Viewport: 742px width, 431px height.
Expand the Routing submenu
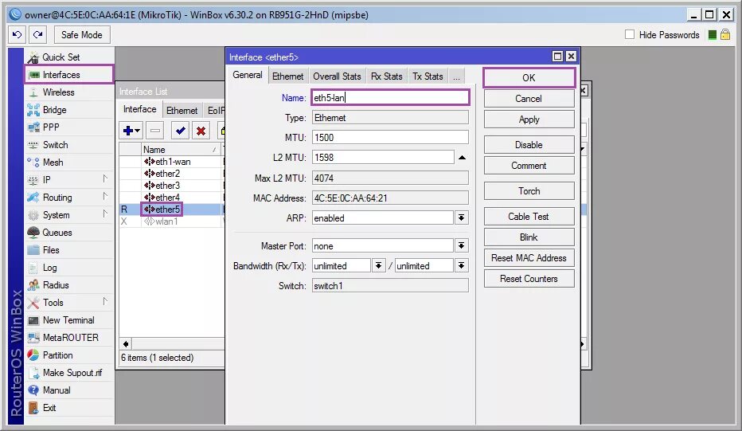(x=69, y=198)
